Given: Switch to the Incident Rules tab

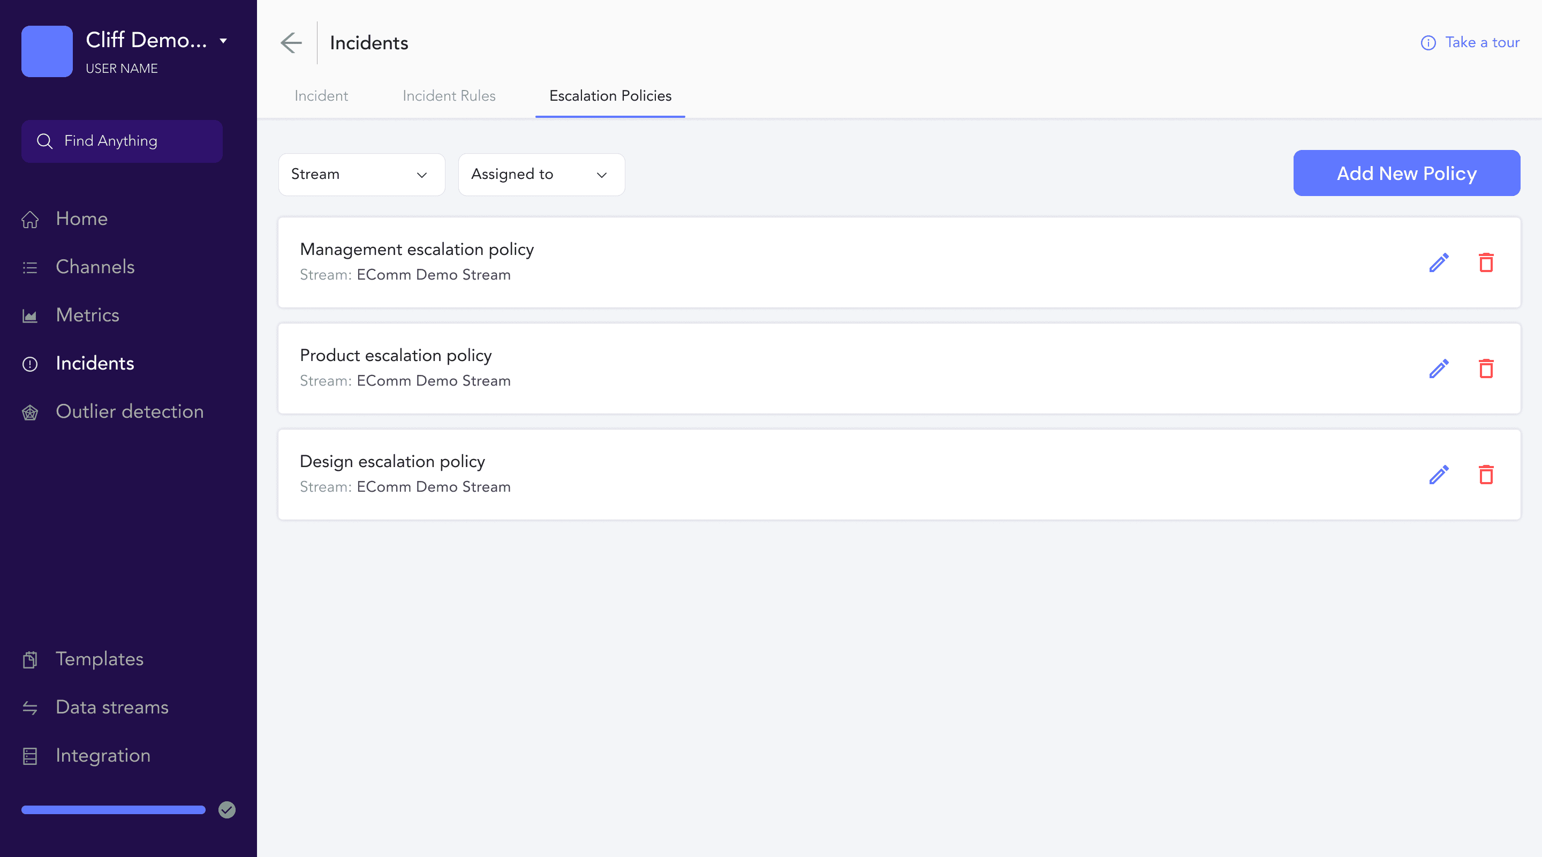Looking at the screenshot, I should tap(449, 96).
